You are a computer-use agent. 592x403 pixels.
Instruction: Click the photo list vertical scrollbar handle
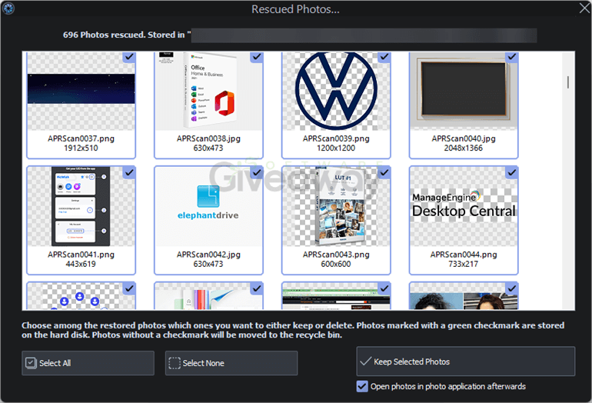point(568,82)
